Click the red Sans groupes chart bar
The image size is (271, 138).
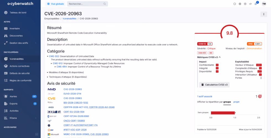tap(223, 113)
